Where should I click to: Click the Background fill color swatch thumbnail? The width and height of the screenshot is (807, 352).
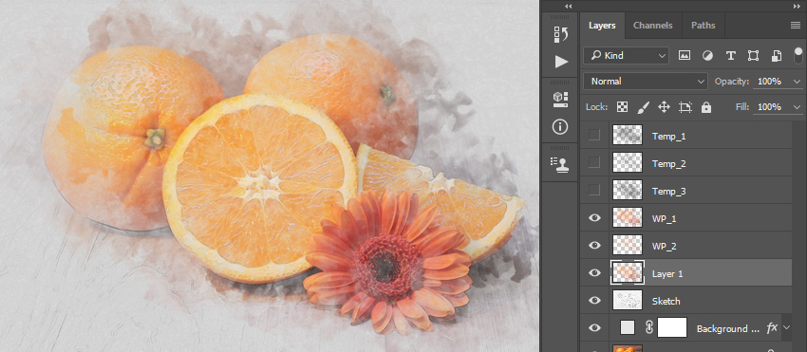point(628,328)
